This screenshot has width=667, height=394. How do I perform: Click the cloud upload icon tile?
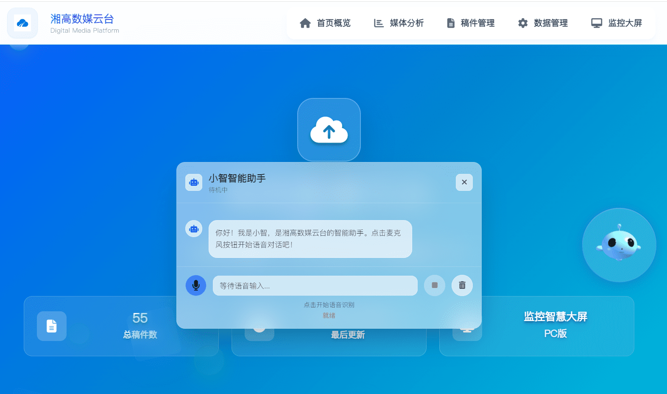[329, 130]
